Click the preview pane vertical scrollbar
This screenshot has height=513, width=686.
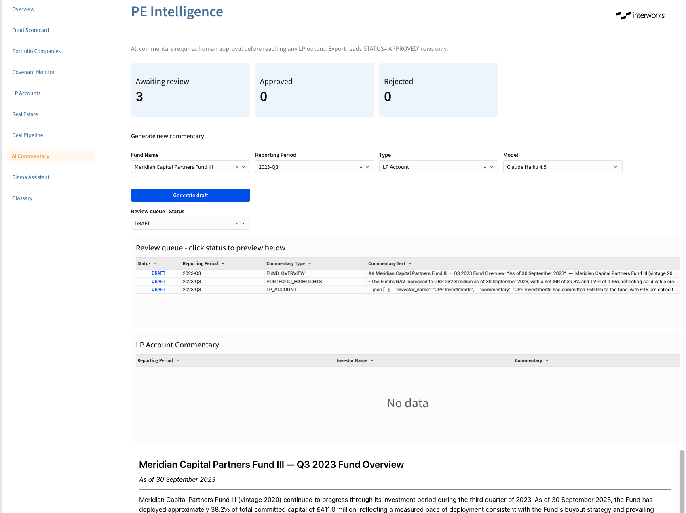(x=682, y=481)
